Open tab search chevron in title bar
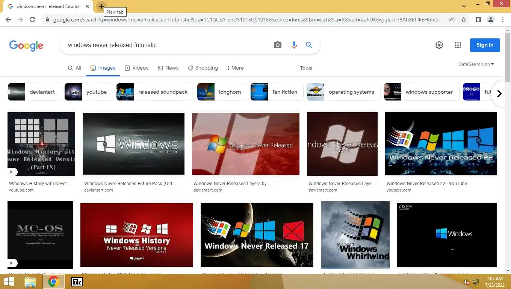 tap(464, 6)
